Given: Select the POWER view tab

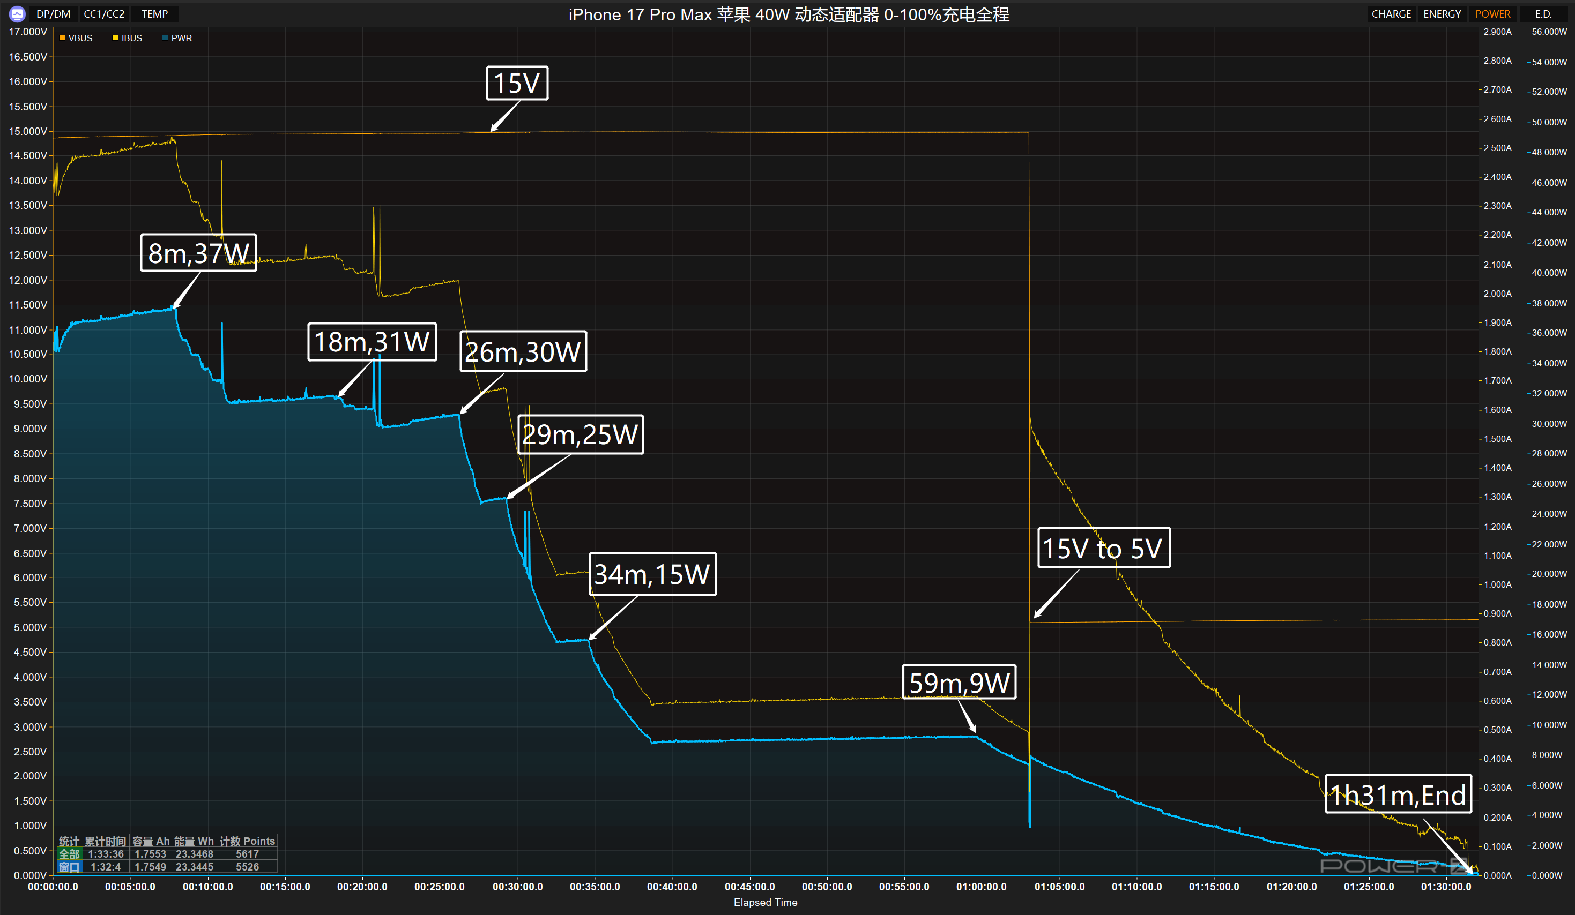Looking at the screenshot, I should (1492, 14).
